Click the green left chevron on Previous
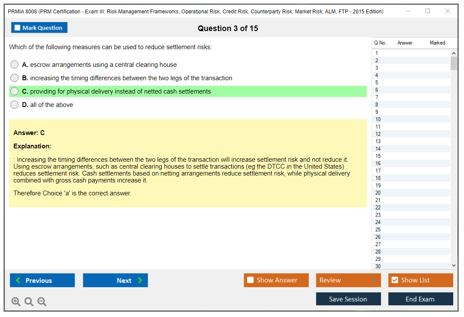This screenshot has height=317, width=464. (x=18, y=280)
